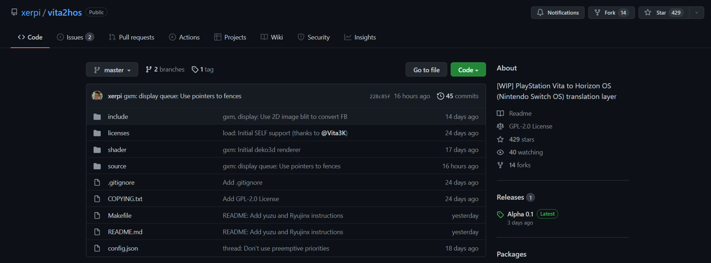This screenshot has width=711, height=263.
Task: Open the @Vita3K mention link
Action: pyautogui.click(x=334, y=133)
